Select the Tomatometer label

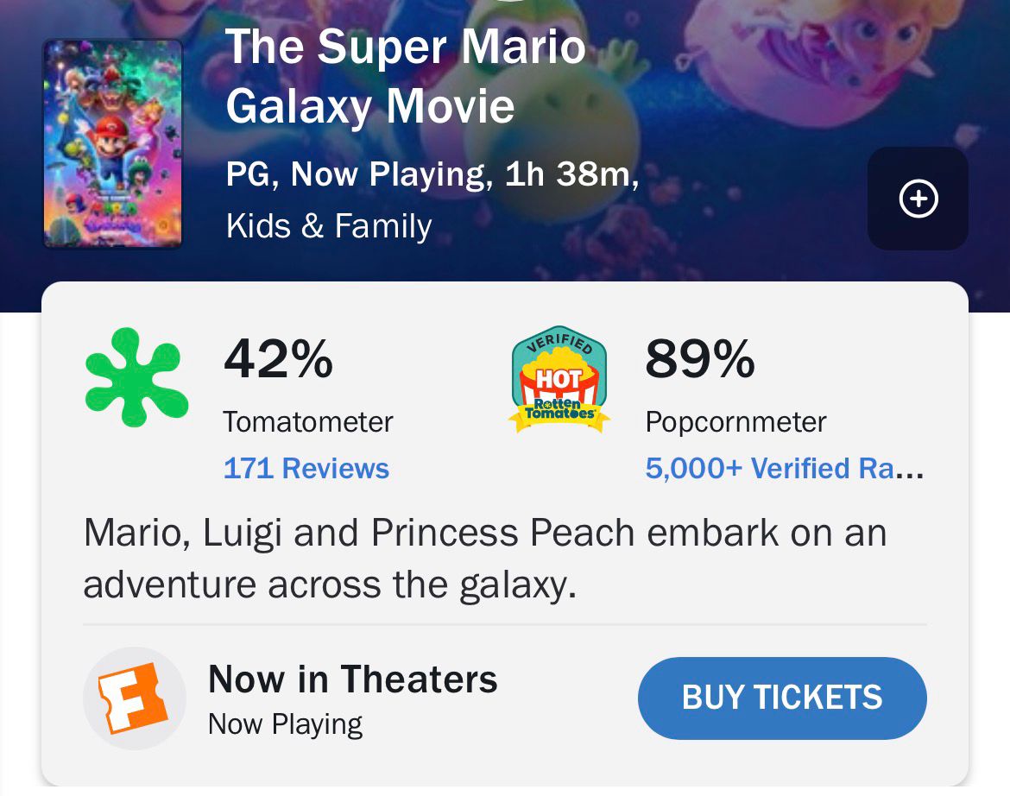pyautogui.click(x=307, y=422)
